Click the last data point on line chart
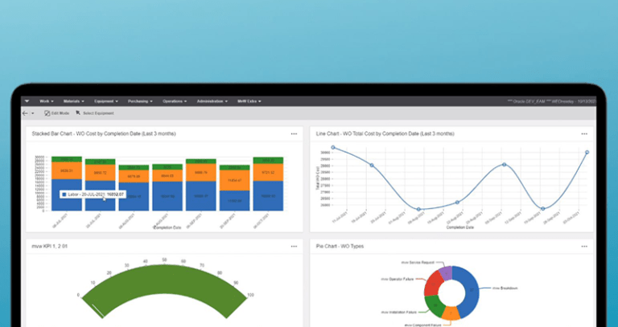 tap(587, 153)
